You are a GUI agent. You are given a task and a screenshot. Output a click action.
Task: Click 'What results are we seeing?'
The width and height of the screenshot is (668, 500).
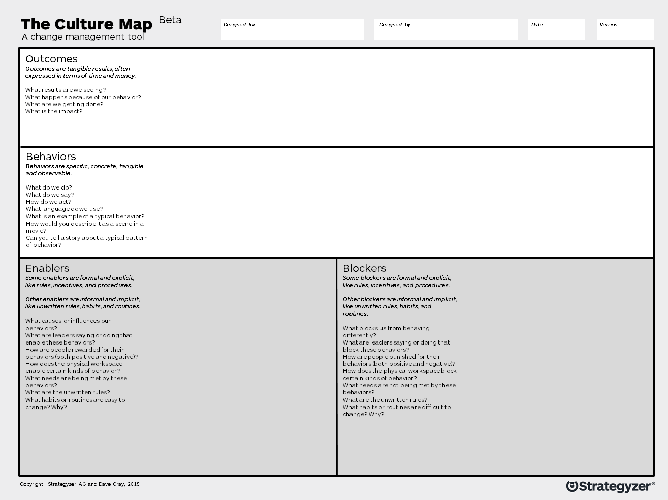[x=66, y=90]
